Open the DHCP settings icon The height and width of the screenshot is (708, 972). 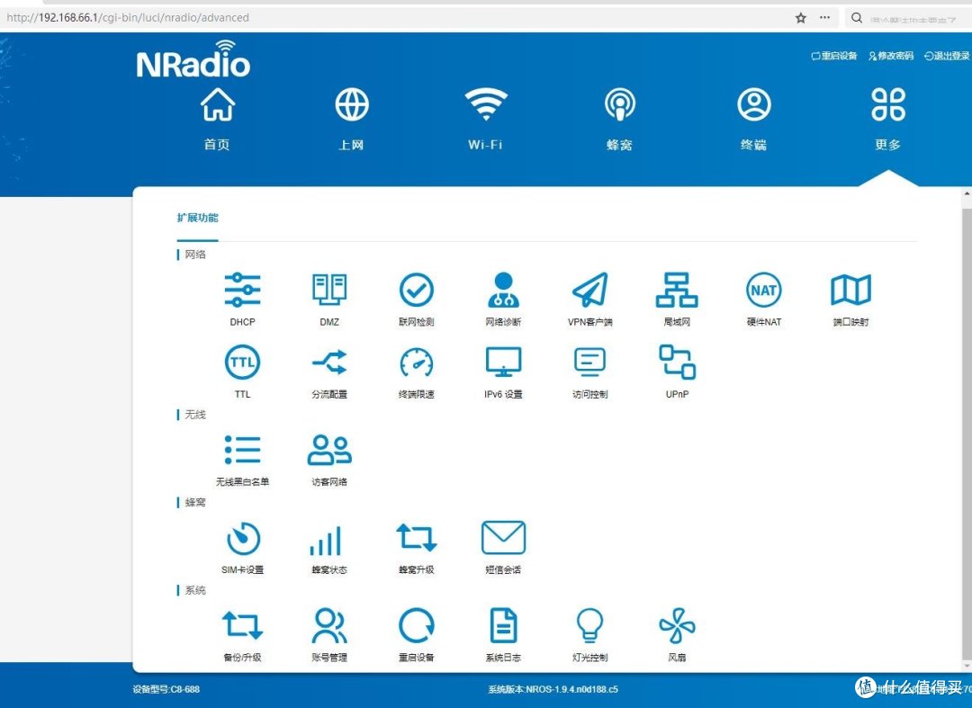pyautogui.click(x=242, y=290)
